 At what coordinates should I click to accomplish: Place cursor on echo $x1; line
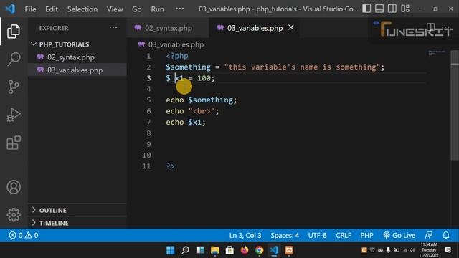[x=186, y=123]
